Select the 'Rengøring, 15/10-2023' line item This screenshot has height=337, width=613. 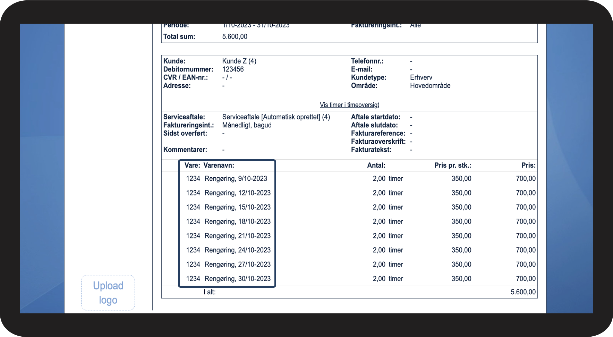[x=237, y=207]
